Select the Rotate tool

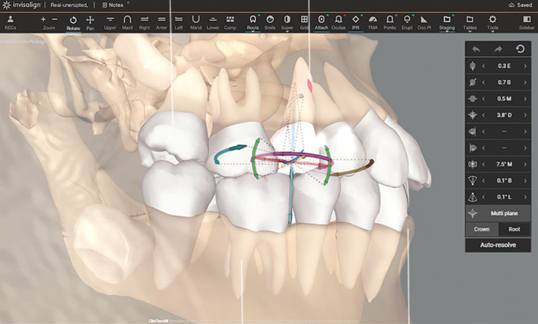coord(73,23)
